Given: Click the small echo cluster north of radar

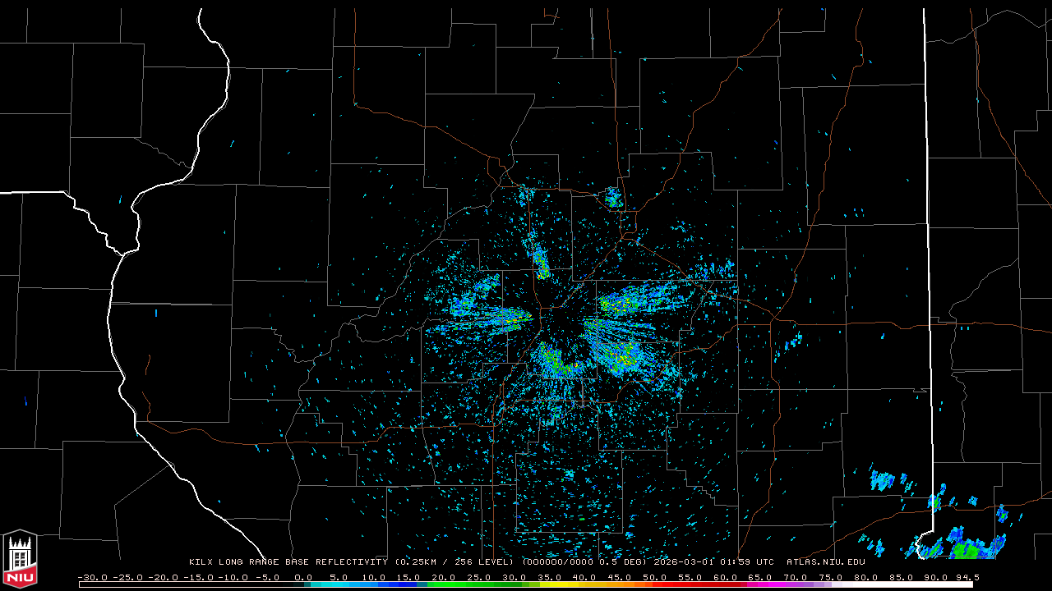Looking at the screenshot, I should coord(612,197).
